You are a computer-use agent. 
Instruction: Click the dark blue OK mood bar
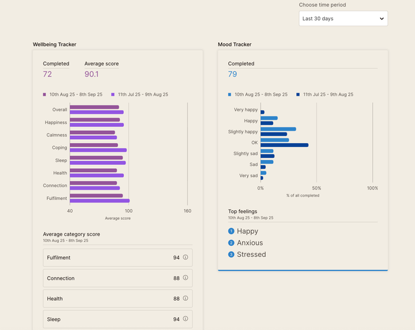coord(284,145)
